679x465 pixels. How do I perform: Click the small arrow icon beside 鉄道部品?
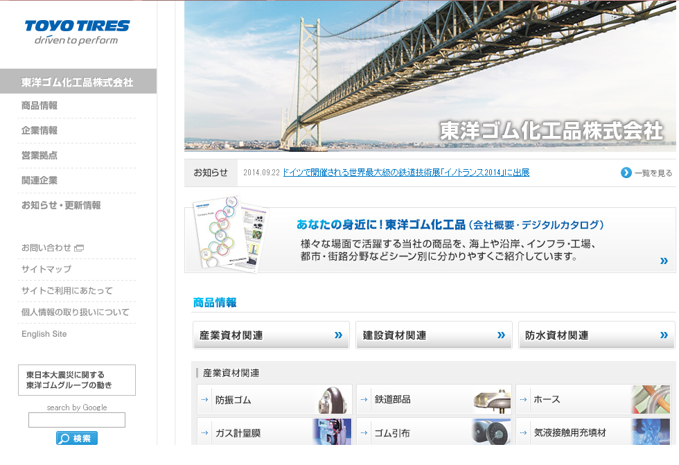click(x=364, y=400)
